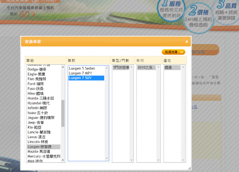Click the 產地 list scroll-down arrow
The height and width of the screenshot is (172, 239).
tap(183, 160)
